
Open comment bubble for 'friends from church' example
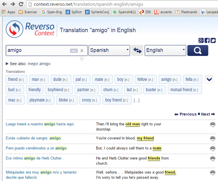point(213,159)
